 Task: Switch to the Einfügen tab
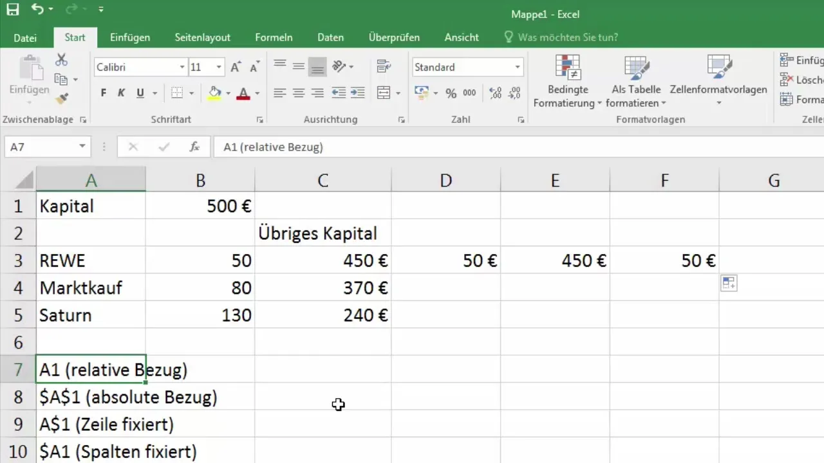click(130, 37)
